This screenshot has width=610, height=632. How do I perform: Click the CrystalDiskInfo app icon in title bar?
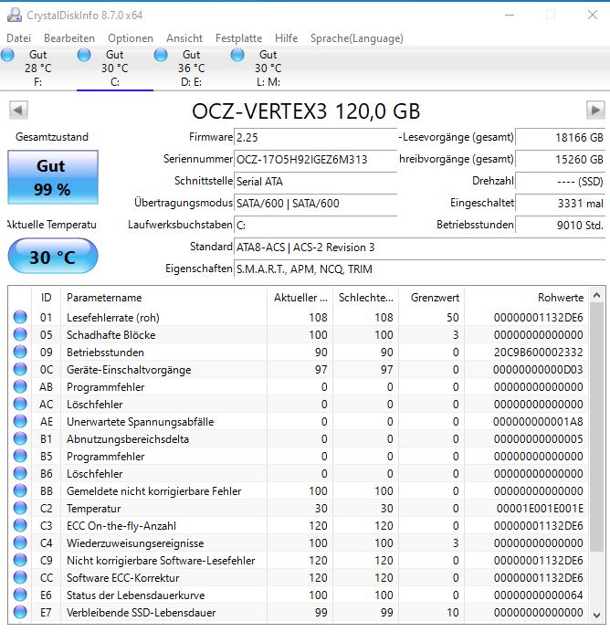click(15, 15)
